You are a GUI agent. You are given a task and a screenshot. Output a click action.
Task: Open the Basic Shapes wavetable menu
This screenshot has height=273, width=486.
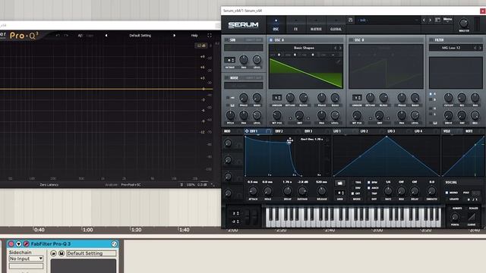(304, 48)
